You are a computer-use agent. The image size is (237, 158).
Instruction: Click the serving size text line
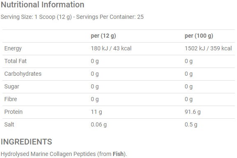click(72, 17)
